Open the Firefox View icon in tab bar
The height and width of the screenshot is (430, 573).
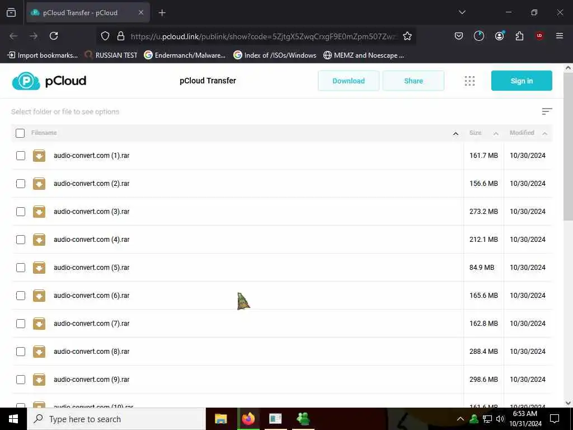pos(11,12)
